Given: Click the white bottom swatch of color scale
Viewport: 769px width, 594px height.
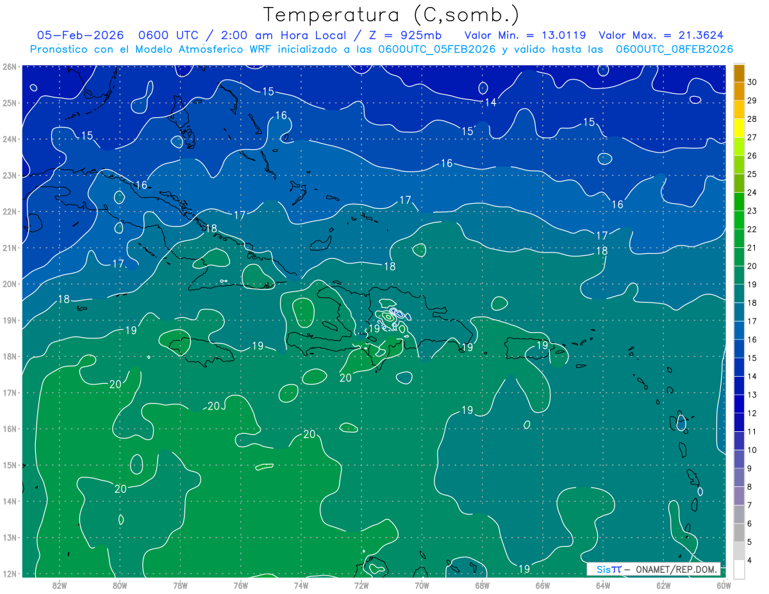Looking at the screenshot, I should coord(739,570).
